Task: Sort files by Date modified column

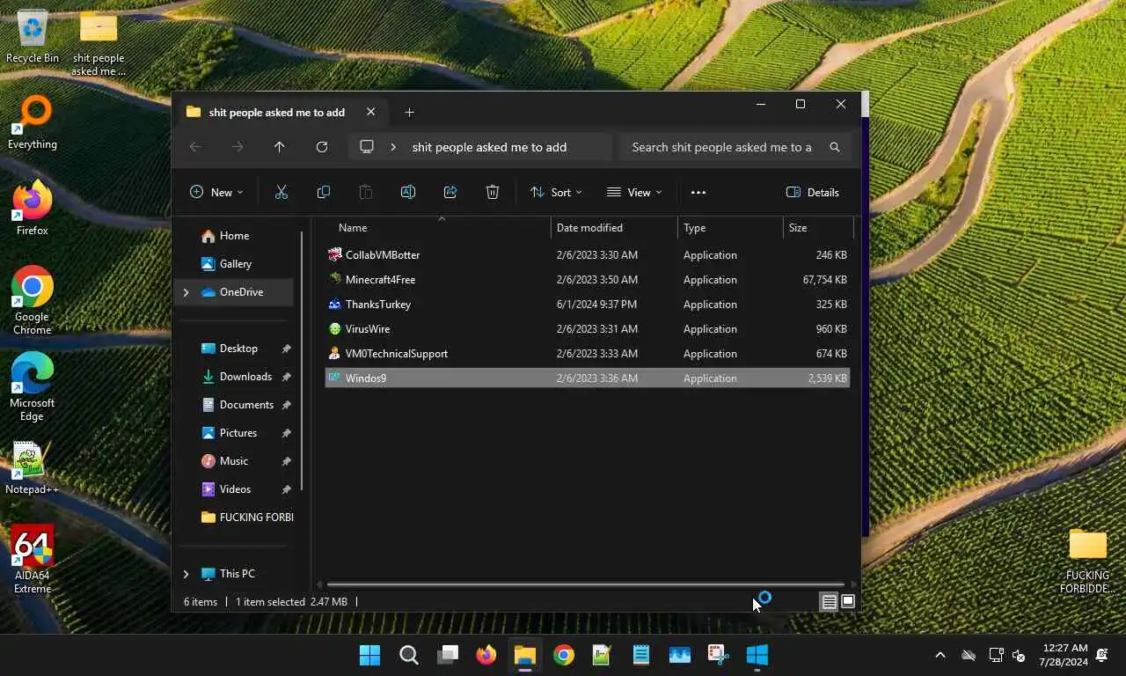Action: (589, 228)
